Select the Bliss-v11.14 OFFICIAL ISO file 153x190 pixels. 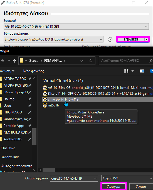click(100, 94)
